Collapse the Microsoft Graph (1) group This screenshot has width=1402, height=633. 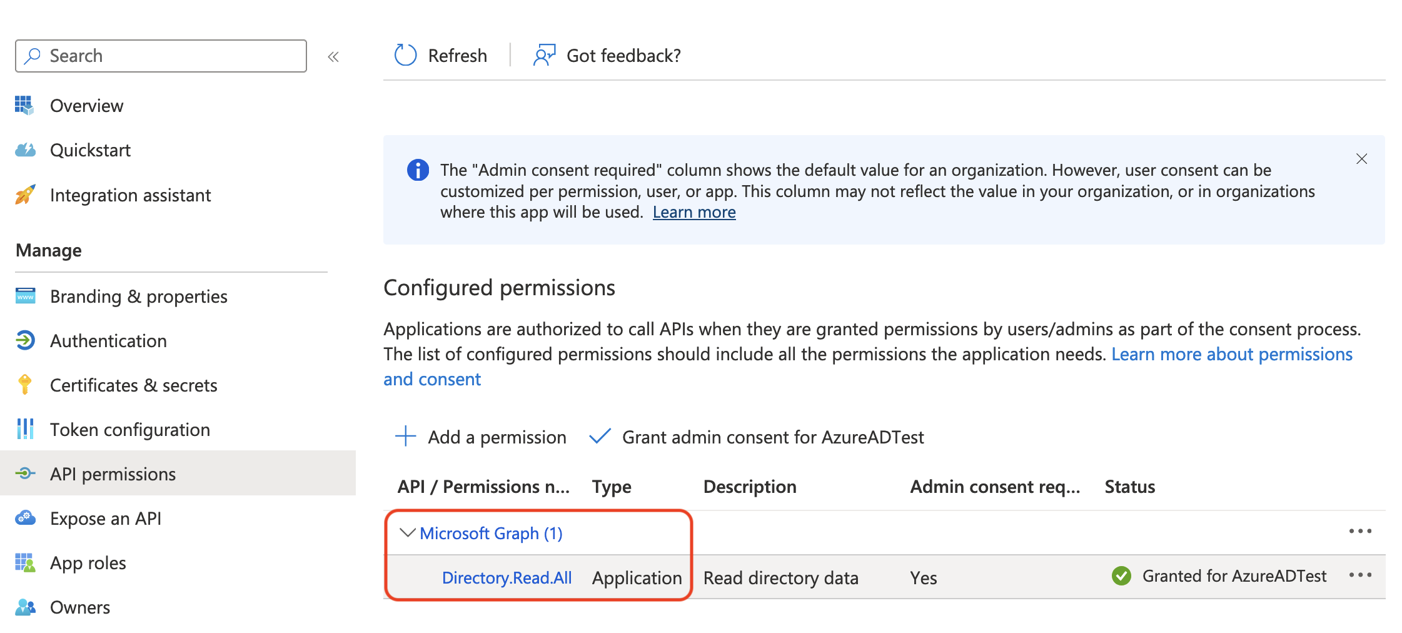tap(407, 533)
